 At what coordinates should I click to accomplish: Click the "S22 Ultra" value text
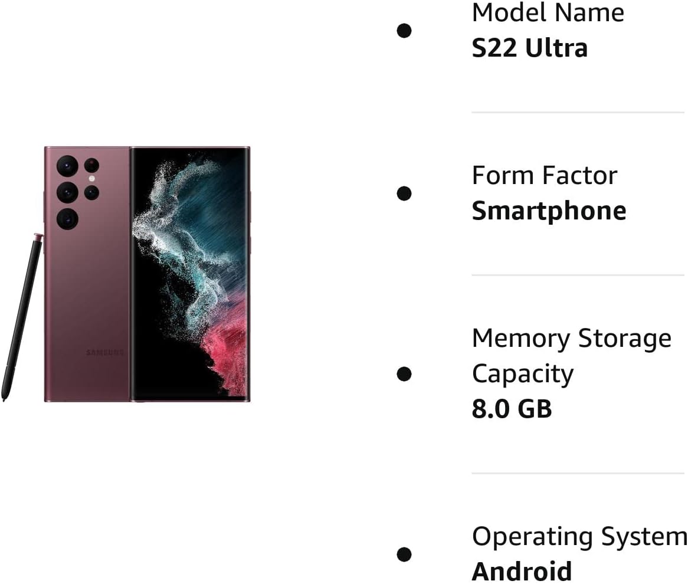click(x=529, y=48)
